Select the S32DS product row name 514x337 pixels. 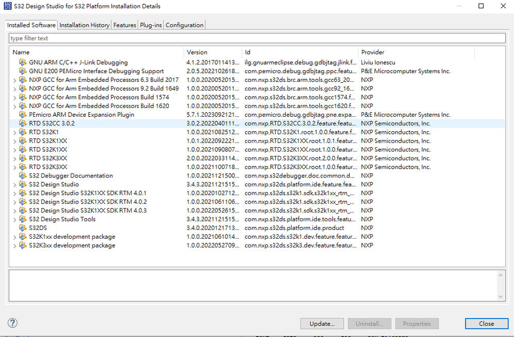pos(38,228)
